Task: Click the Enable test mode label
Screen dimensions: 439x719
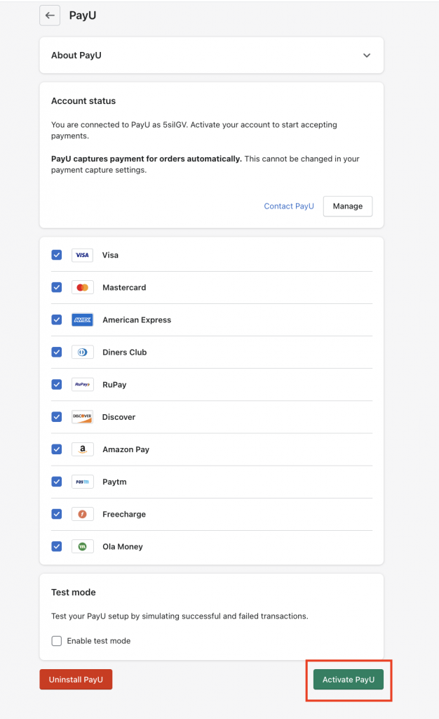Action: point(99,641)
